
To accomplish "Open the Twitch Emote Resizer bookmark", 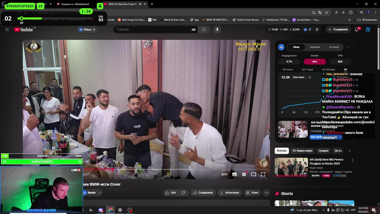I will coord(246,20).
